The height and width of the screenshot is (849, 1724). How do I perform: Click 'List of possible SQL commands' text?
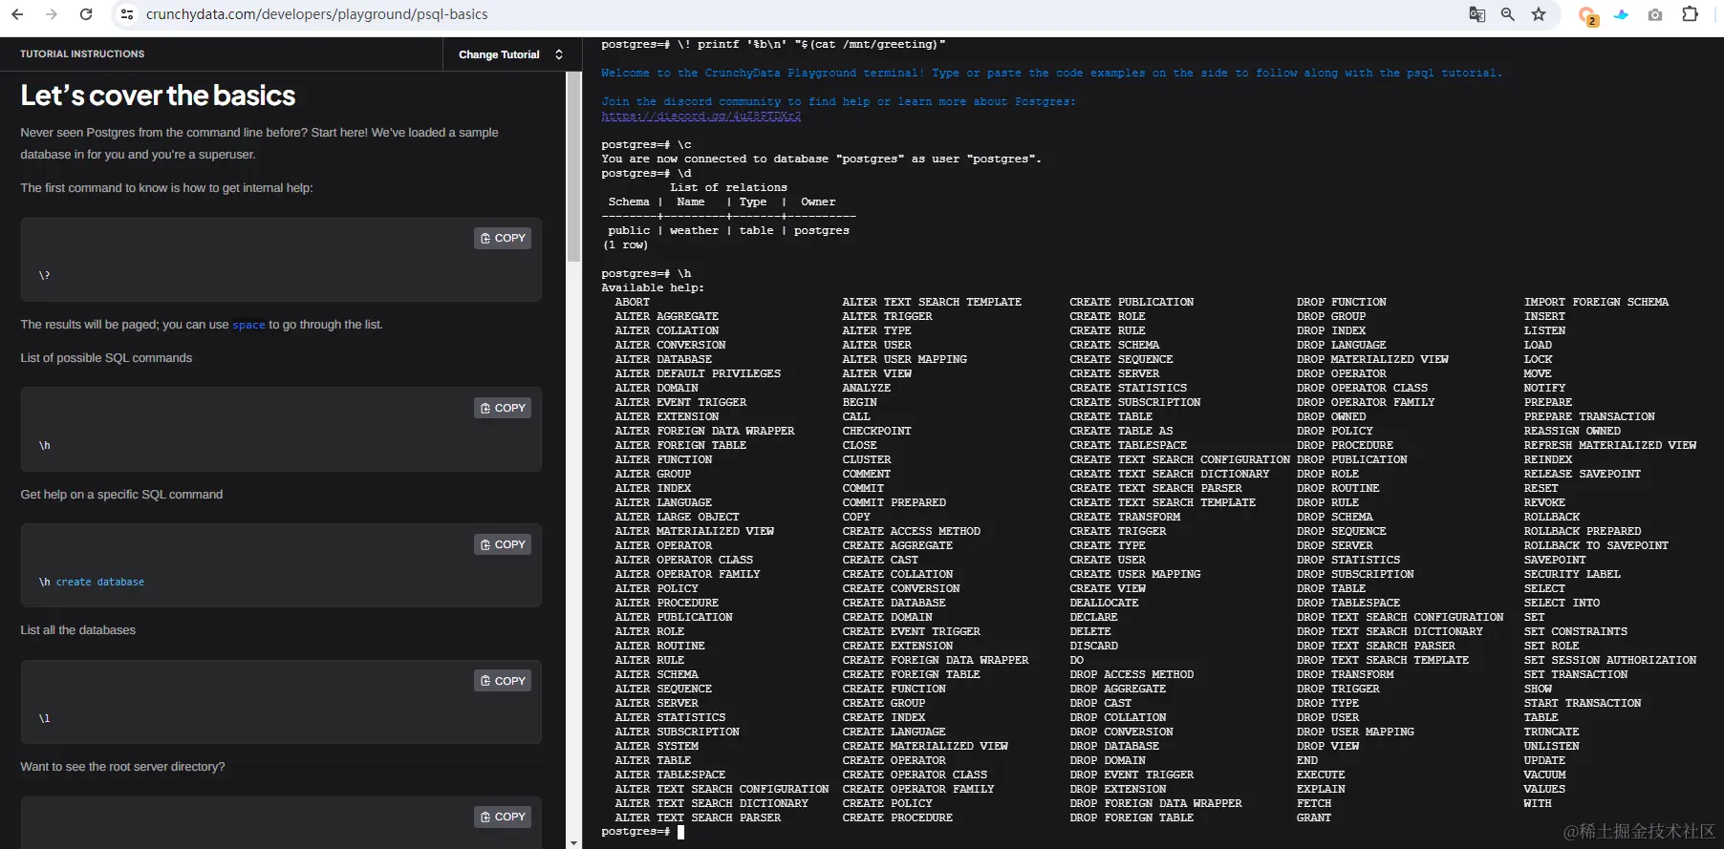click(106, 358)
